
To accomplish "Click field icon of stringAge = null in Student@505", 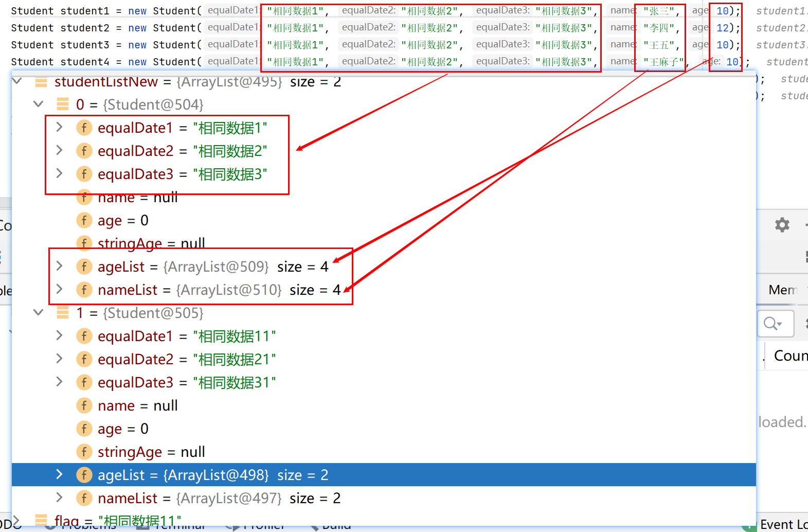I will click(84, 452).
